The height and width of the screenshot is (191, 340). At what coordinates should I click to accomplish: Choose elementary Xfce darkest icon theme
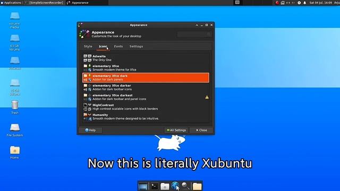(x=146, y=97)
